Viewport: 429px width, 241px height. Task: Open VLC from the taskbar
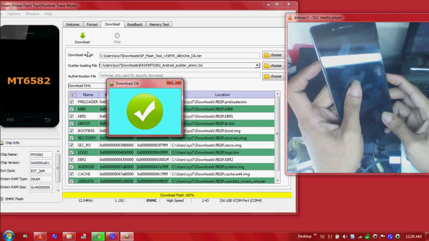pyautogui.click(x=40, y=236)
